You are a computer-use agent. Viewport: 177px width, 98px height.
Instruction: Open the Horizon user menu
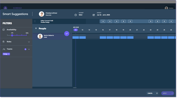pyautogui.click(x=169, y=8)
